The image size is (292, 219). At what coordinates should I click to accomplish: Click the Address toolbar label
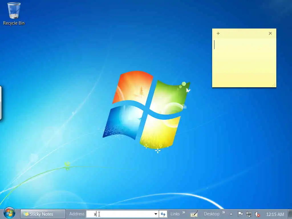click(77, 214)
